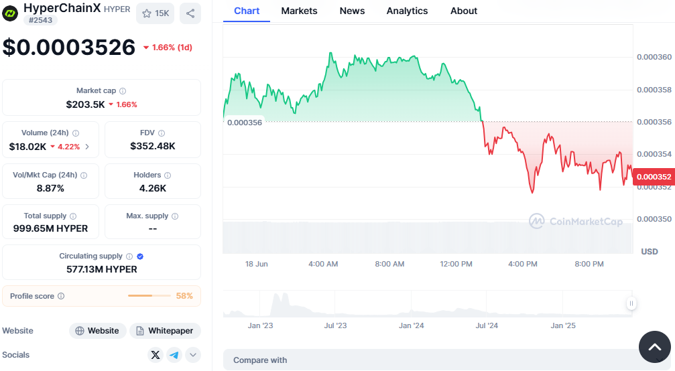Click the Profile score progress bar

tap(149, 296)
